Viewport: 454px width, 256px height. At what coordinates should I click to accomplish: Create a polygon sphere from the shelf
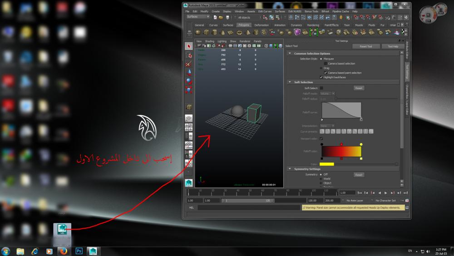pyautogui.click(x=198, y=32)
